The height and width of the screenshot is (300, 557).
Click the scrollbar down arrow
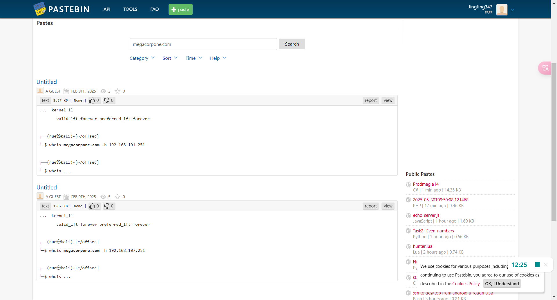point(554,297)
